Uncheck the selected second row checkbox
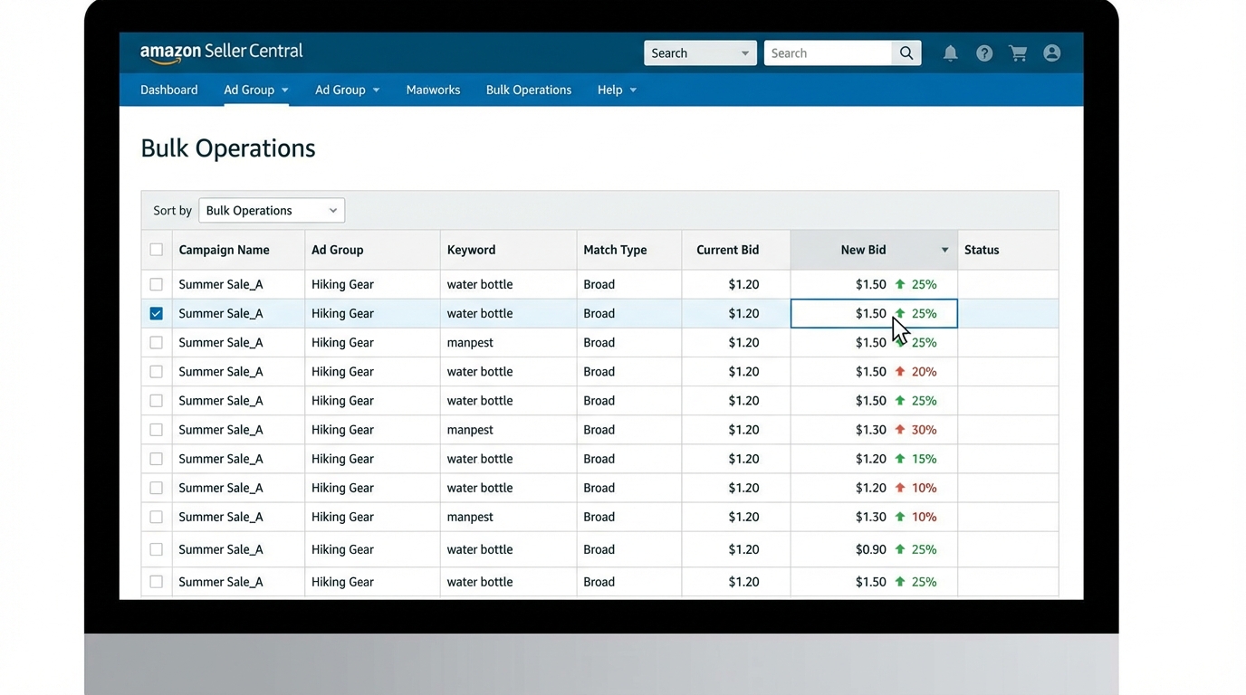The height and width of the screenshot is (695, 1246). point(157,314)
